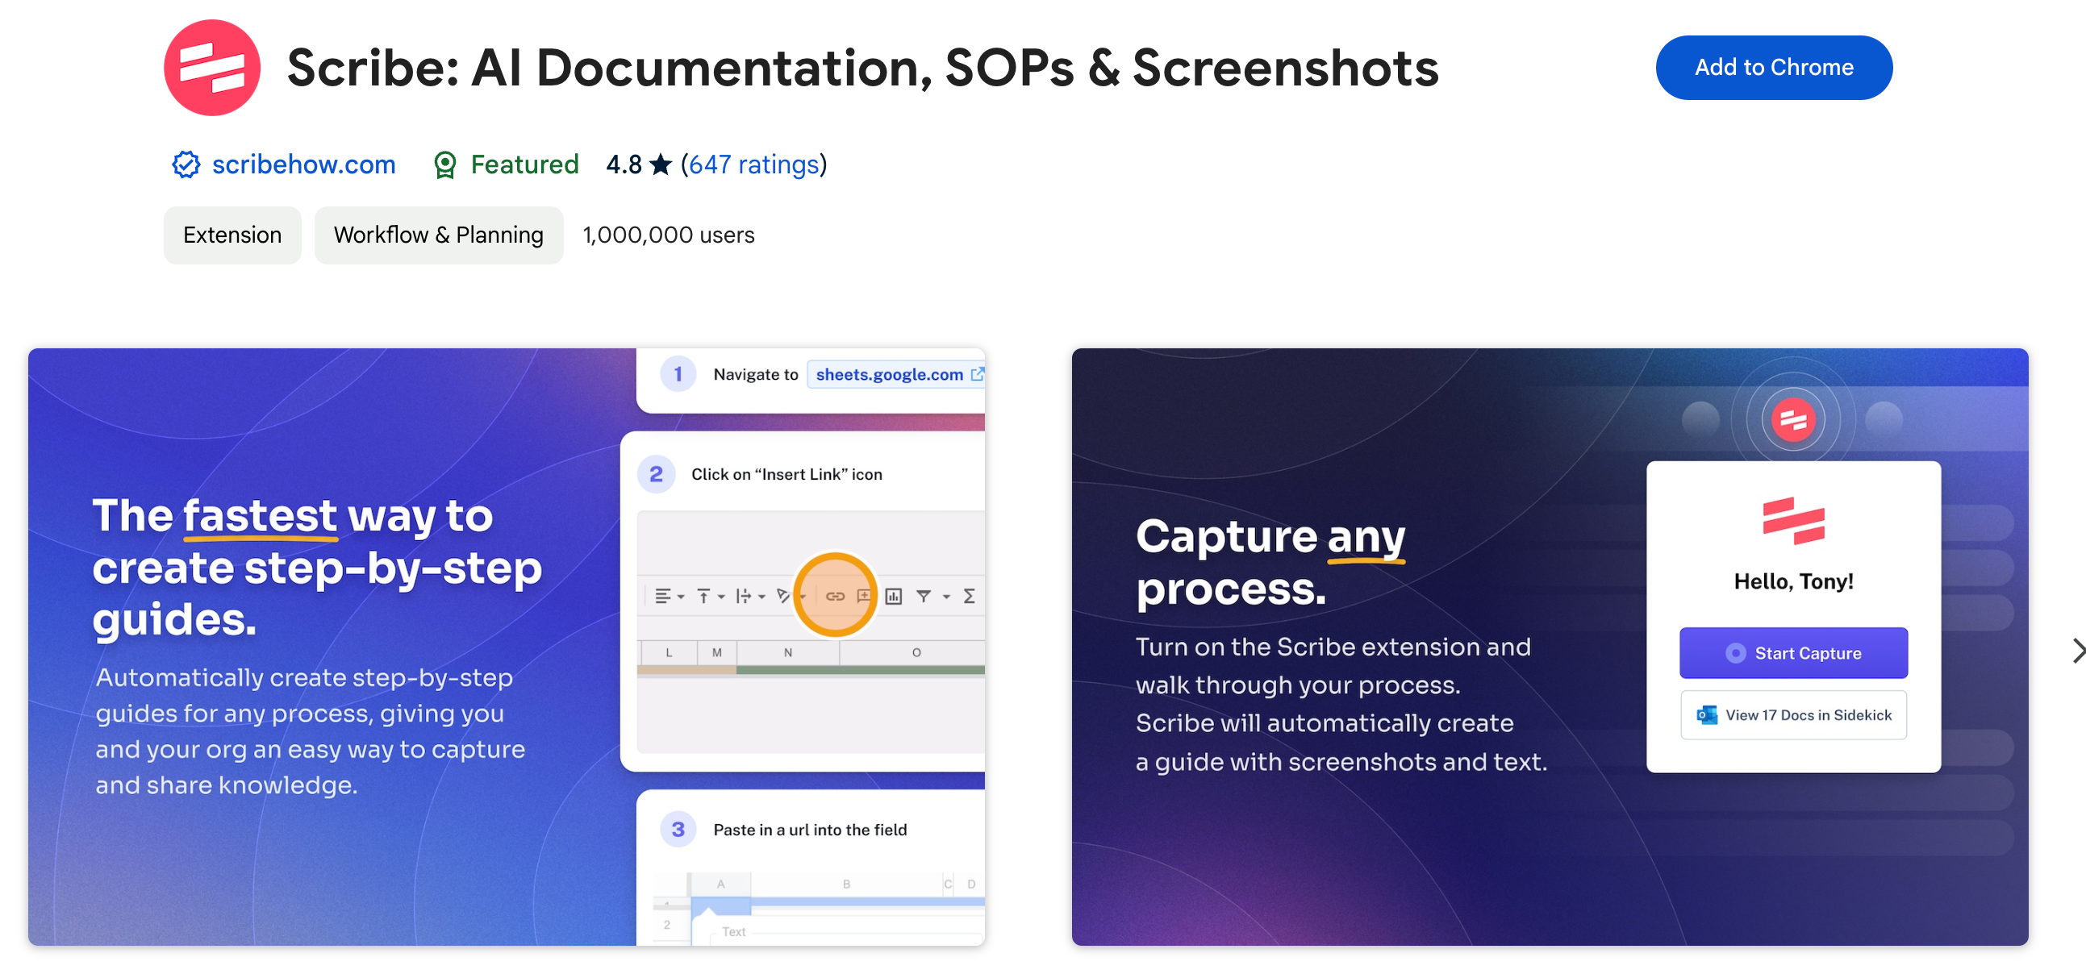Click column M header in sheet preview
This screenshot has width=2086, height=974.
coord(716,651)
